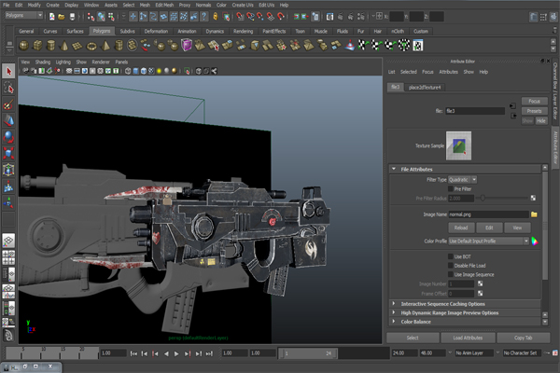The height and width of the screenshot is (373, 560).
Task: Click the Image Name input field
Action: (488, 214)
